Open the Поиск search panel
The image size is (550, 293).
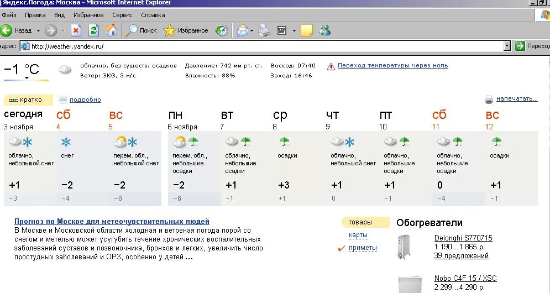click(141, 30)
